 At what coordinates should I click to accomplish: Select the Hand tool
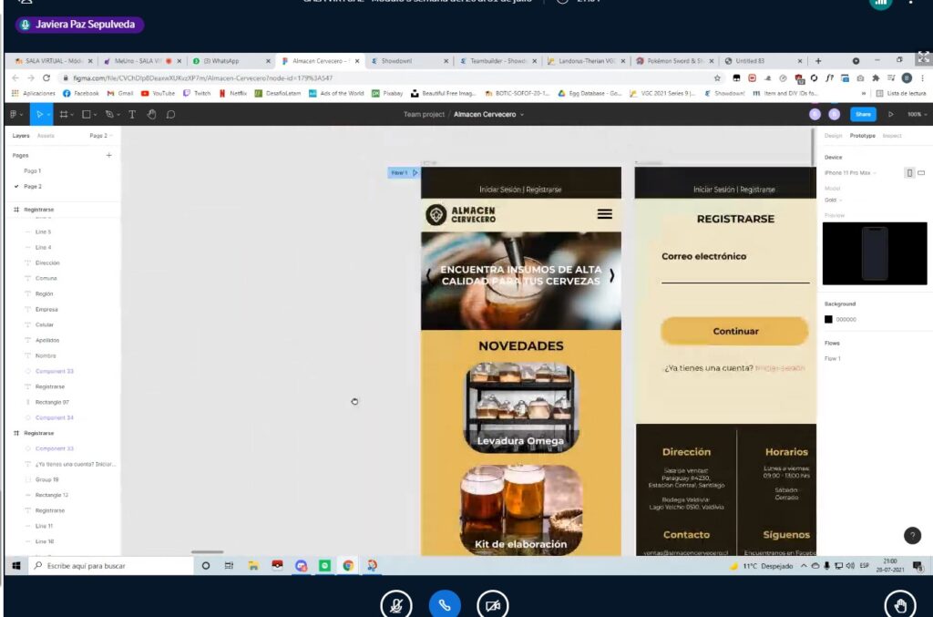click(x=152, y=114)
